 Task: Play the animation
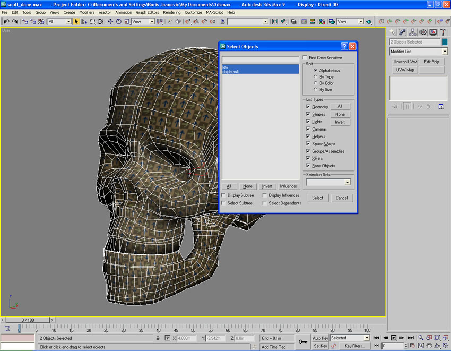pos(394,338)
